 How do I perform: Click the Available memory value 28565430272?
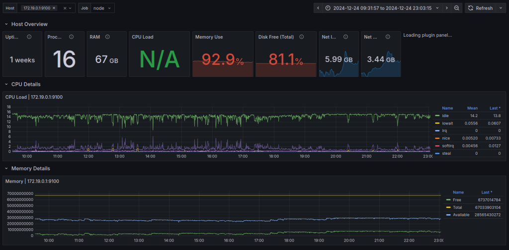(488, 215)
